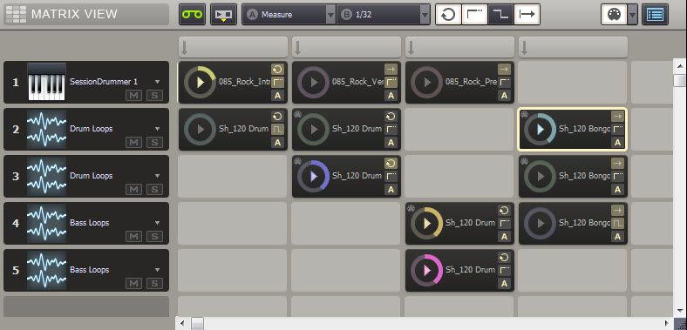
Task: Click the MIDI learn palette icon
Action: click(615, 15)
